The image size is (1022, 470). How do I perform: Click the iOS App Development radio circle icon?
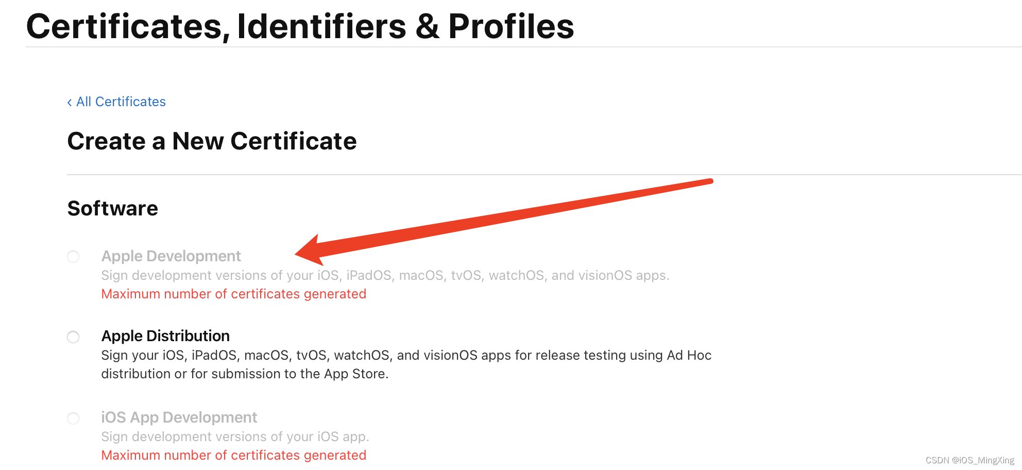pyautogui.click(x=73, y=418)
